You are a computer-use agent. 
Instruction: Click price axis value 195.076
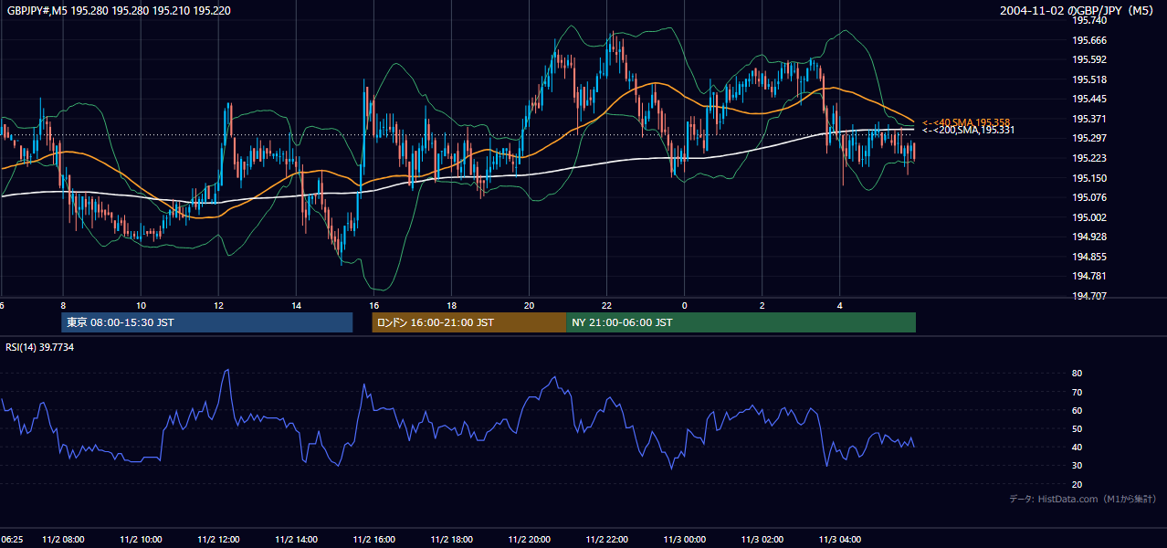tap(1089, 197)
